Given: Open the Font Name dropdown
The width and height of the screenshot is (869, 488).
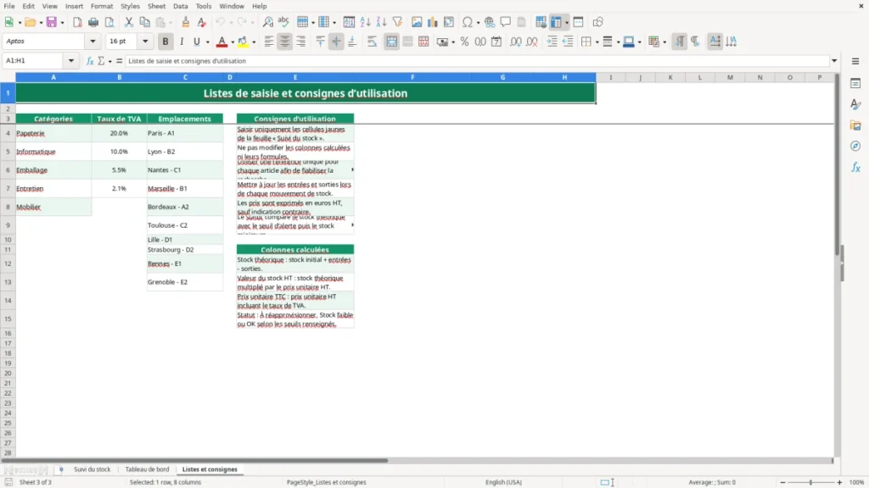Looking at the screenshot, I should (x=93, y=41).
